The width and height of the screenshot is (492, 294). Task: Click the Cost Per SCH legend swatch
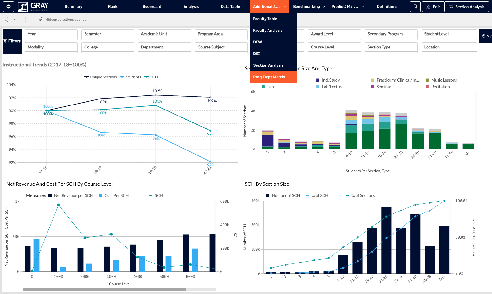click(100, 196)
